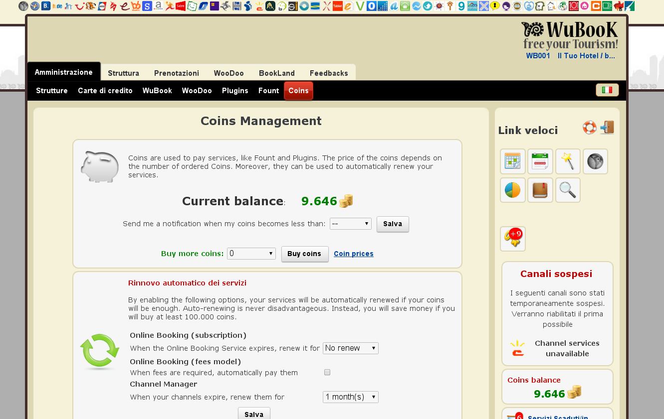This screenshot has width=664, height=419.
Task: Open the calendar grid quick link
Action: pos(513,161)
